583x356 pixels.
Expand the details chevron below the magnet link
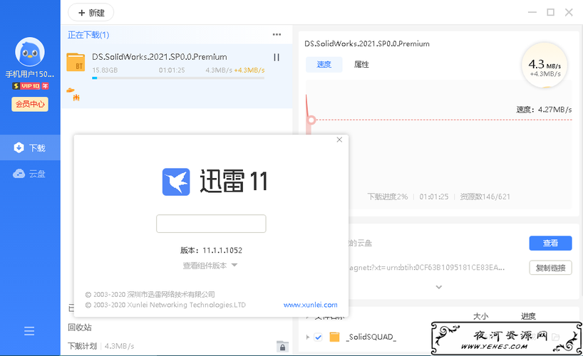point(439,287)
